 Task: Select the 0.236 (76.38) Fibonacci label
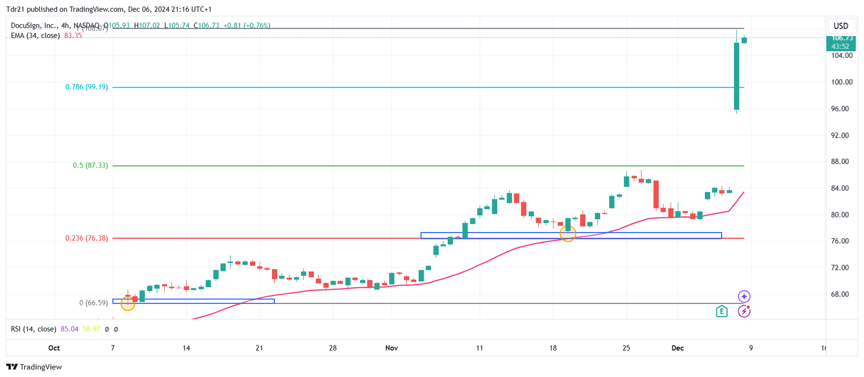[87, 238]
